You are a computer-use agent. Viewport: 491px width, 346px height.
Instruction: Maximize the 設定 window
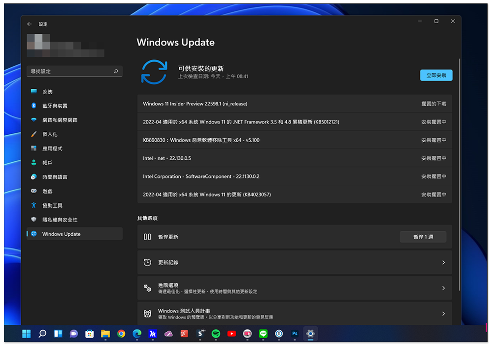coord(436,21)
